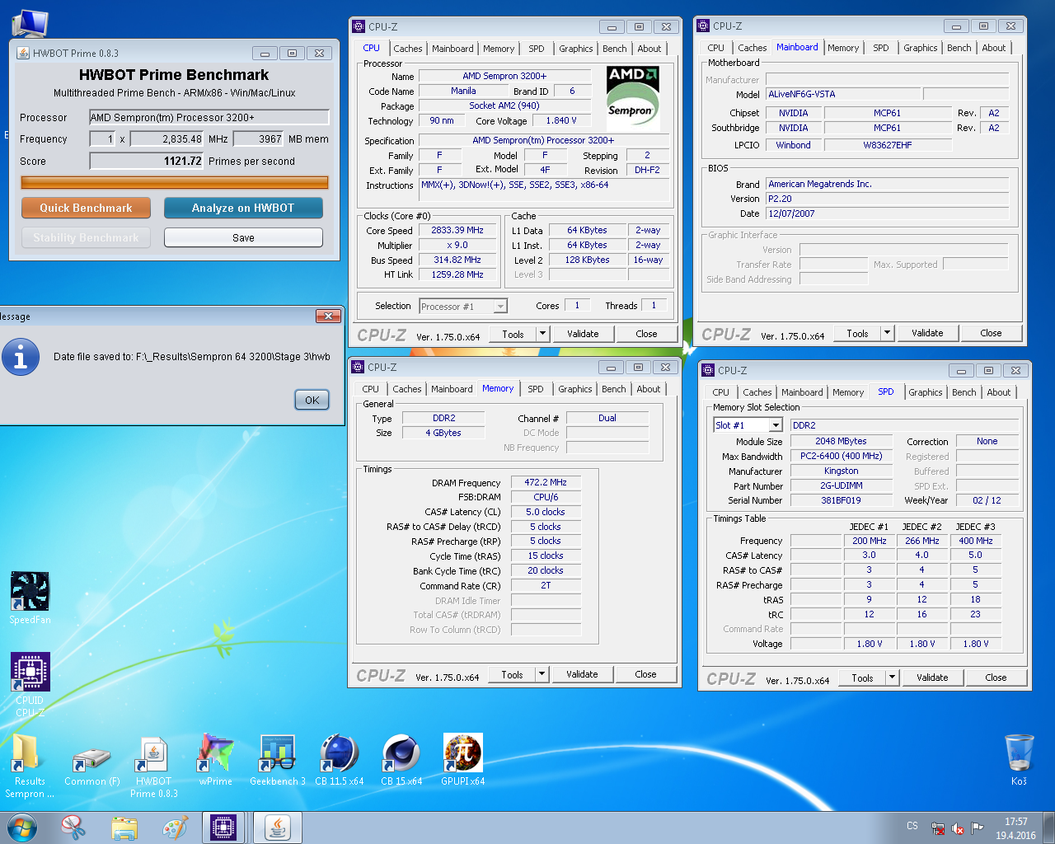The image size is (1055, 844).
Task: Click BIOS date 12/07/2007
Action: pyautogui.click(x=887, y=213)
